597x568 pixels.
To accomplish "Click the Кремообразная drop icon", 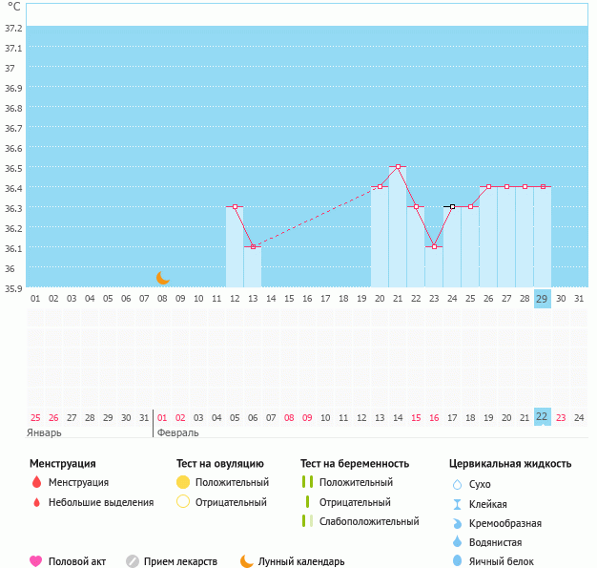I will [x=458, y=523].
